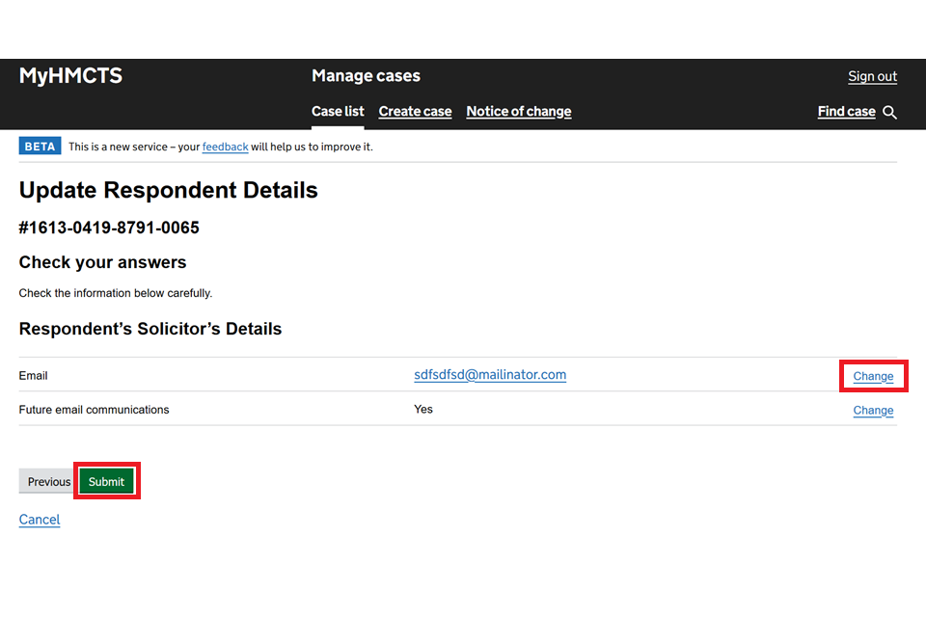Click the BETA tag label
This screenshot has height=617, width=926.
[40, 147]
